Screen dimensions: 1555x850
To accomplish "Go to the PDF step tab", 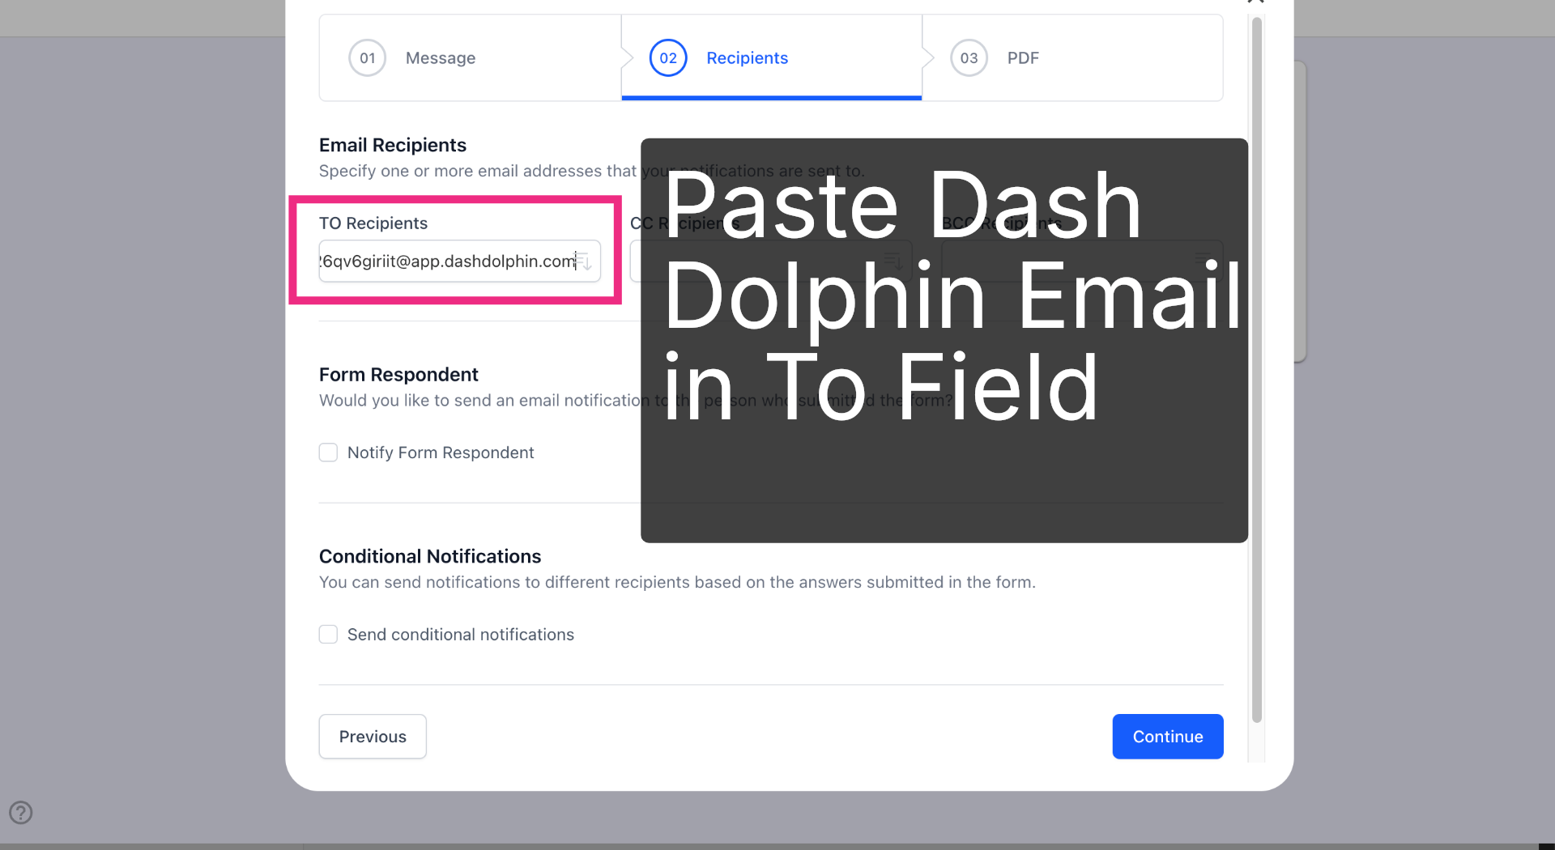I will tap(1072, 57).
